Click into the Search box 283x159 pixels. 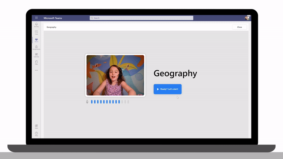(x=141, y=18)
